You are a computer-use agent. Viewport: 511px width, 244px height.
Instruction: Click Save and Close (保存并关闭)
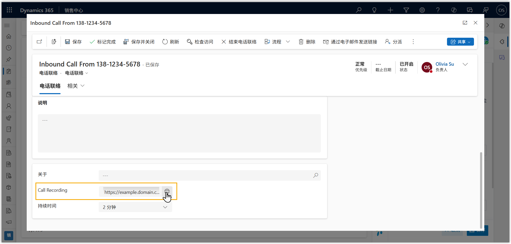click(x=139, y=42)
